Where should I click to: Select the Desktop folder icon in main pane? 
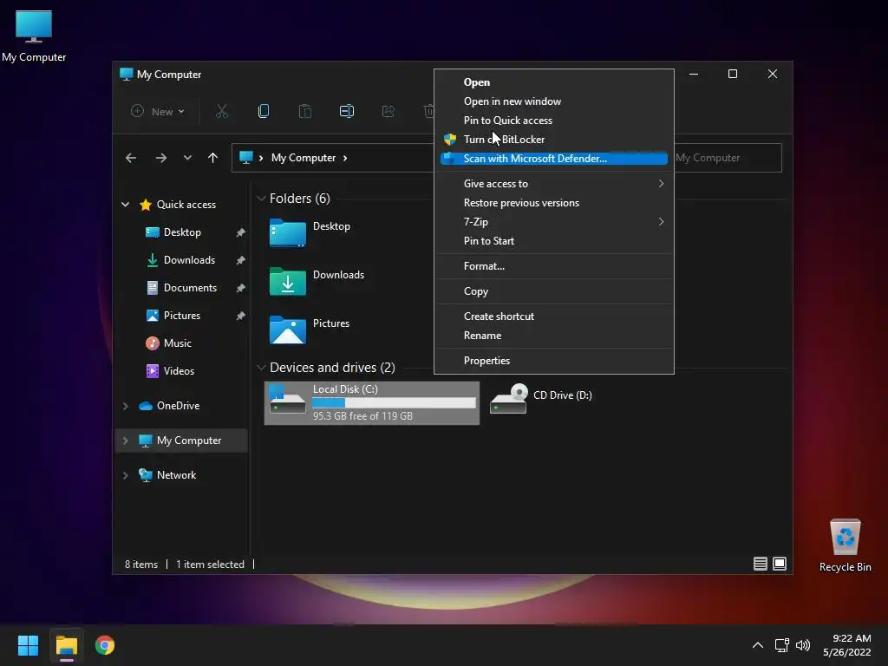(x=288, y=232)
